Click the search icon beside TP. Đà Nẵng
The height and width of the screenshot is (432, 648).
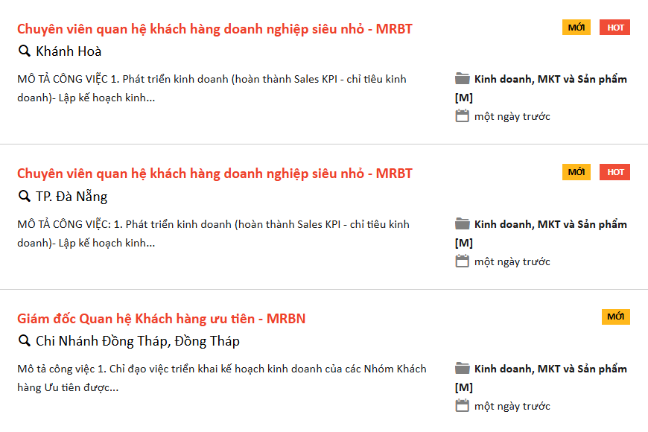tap(25, 197)
